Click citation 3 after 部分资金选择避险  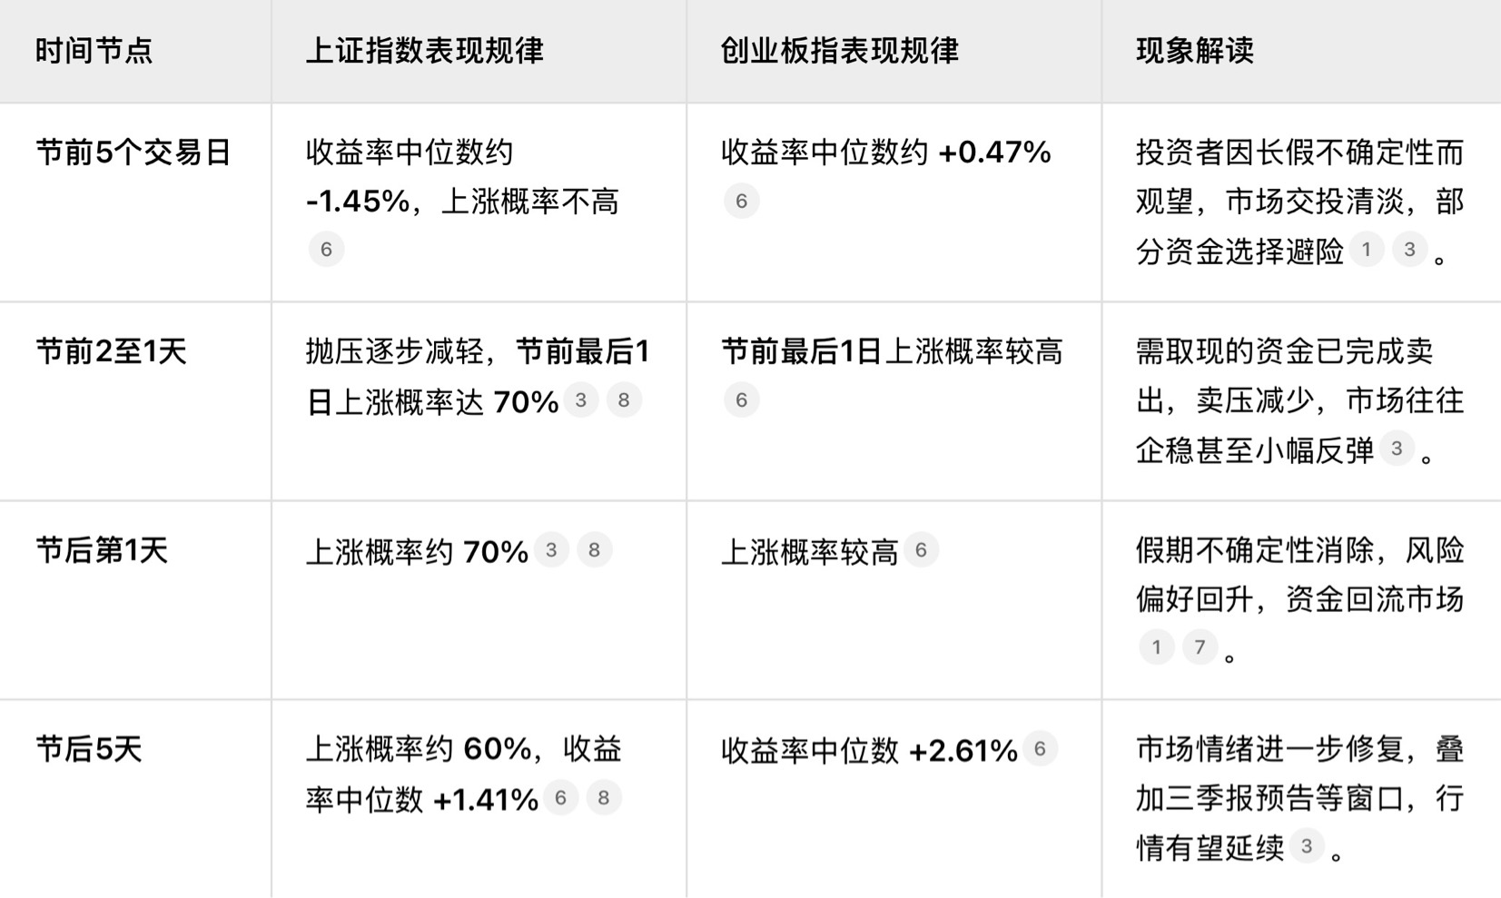[x=1409, y=249]
